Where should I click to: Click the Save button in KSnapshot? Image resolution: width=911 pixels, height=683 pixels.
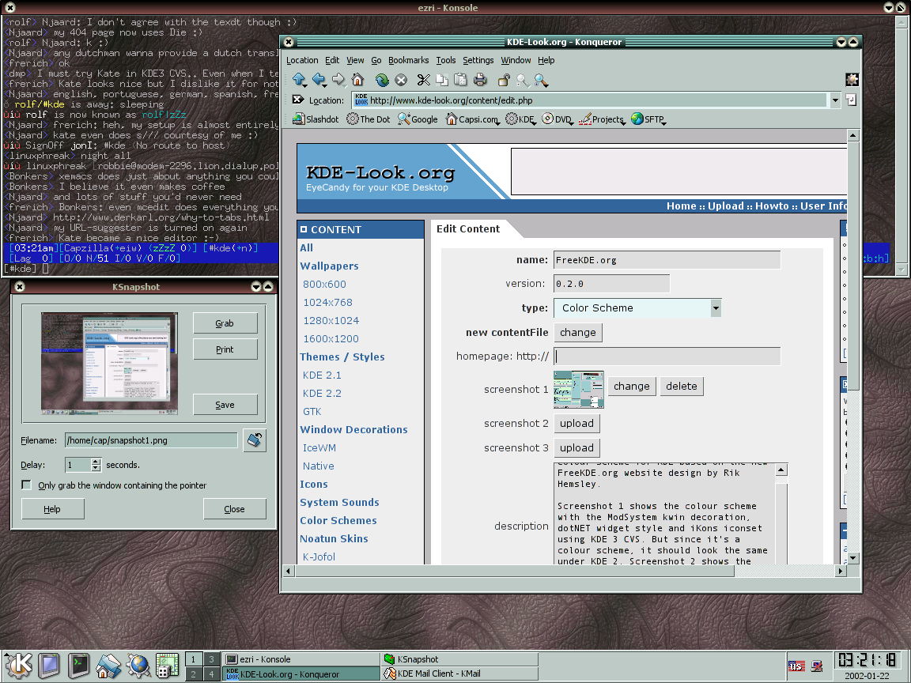click(225, 404)
